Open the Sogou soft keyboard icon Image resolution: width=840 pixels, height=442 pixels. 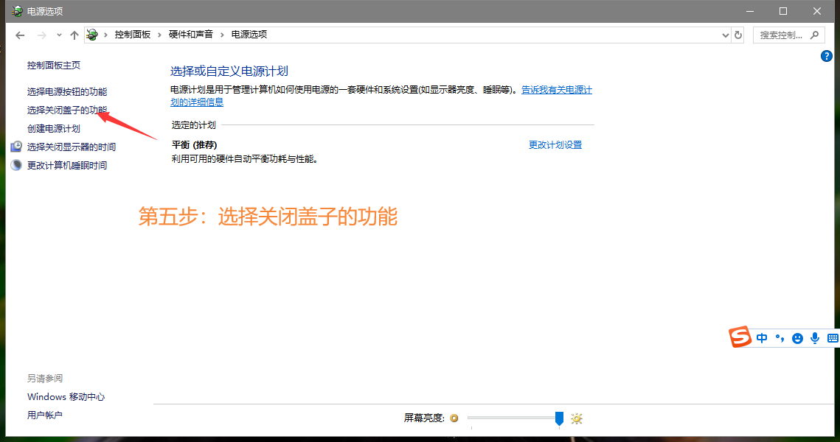(833, 338)
